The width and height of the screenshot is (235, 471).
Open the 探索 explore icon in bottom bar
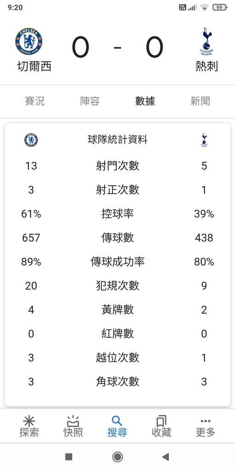(x=29, y=421)
